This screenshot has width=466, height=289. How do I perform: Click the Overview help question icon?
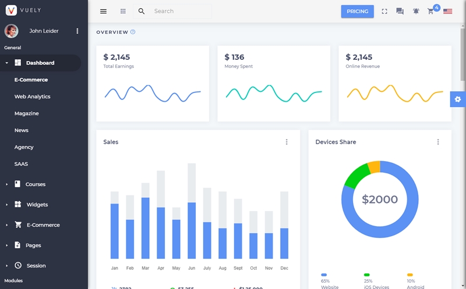133,32
